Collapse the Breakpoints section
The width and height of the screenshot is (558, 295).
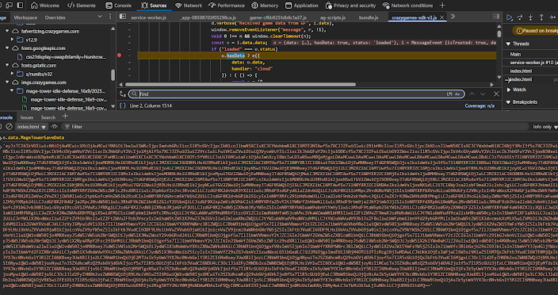click(x=508, y=102)
